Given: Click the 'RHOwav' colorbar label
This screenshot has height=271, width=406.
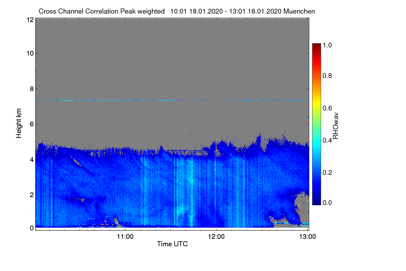Looking at the screenshot, I should (336, 126).
